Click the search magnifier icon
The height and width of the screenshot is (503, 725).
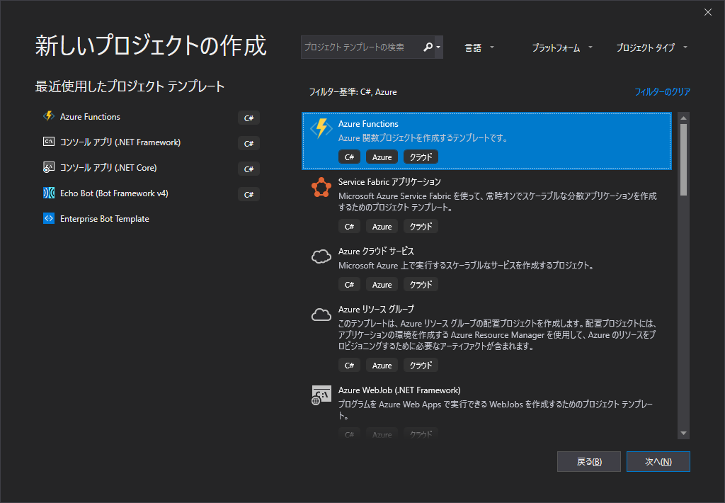[428, 47]
